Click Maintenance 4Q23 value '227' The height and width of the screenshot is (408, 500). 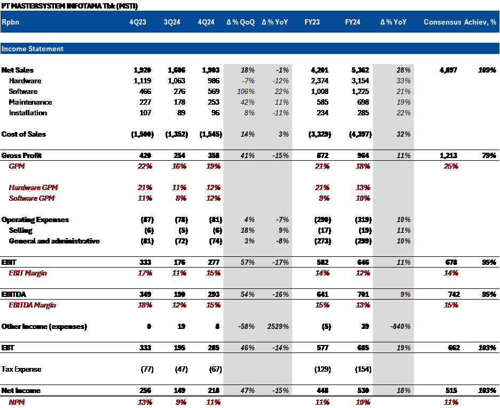pyautogui.click(x=145, y=102)
